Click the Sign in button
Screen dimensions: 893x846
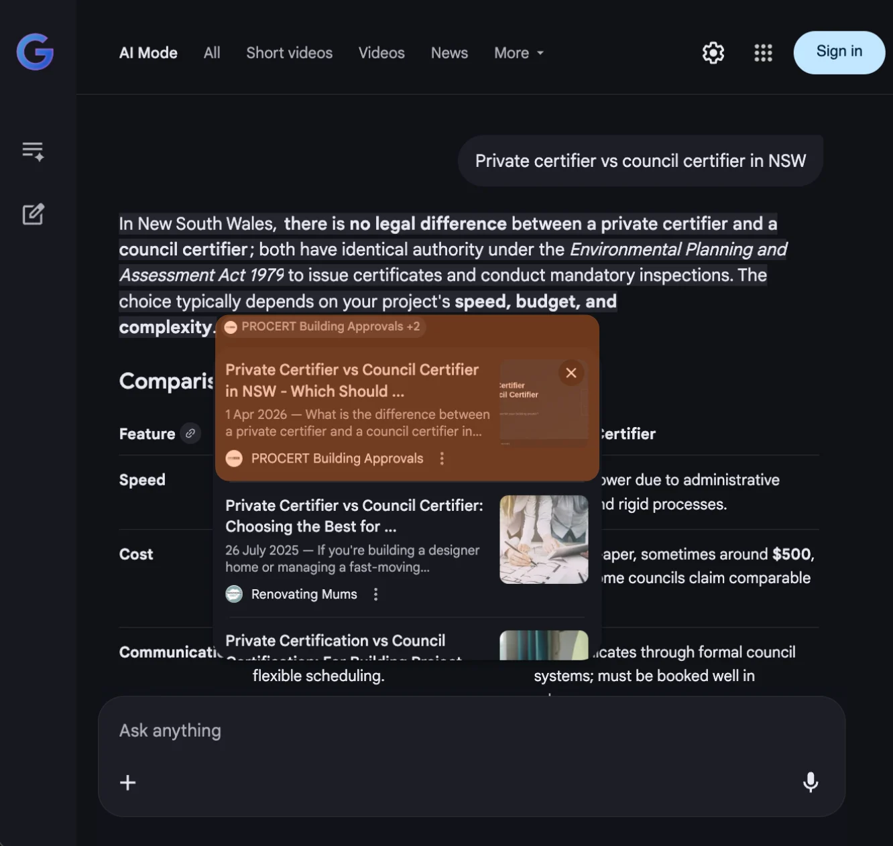pos(839,52)
